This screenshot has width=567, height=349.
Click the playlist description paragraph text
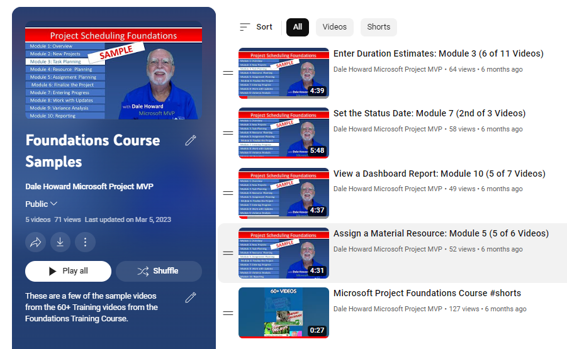91,307
